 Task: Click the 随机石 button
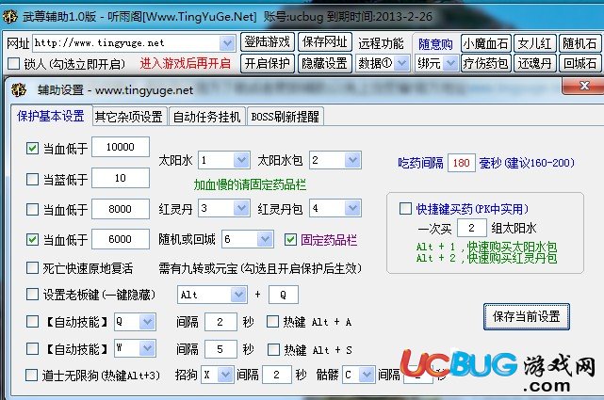click(x=580, y=43)
